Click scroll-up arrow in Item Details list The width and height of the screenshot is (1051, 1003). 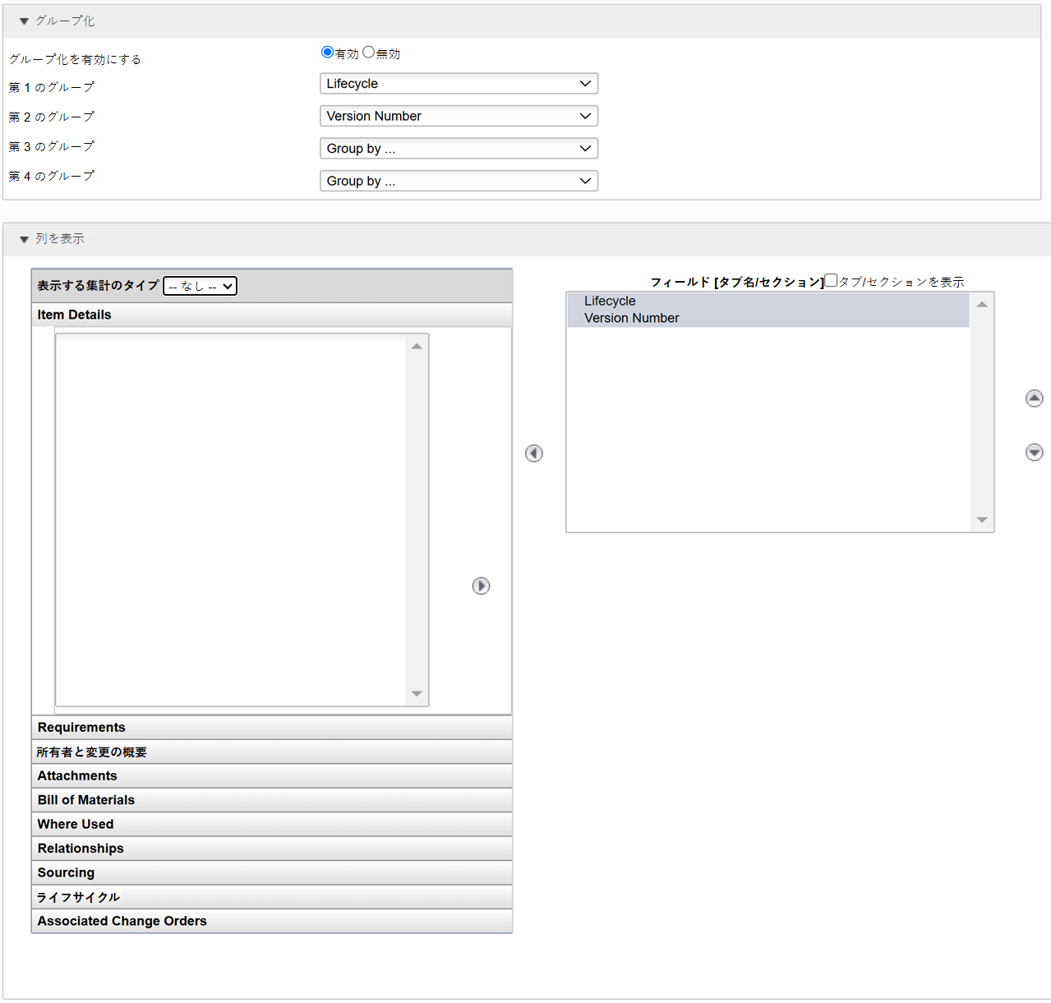417,347
